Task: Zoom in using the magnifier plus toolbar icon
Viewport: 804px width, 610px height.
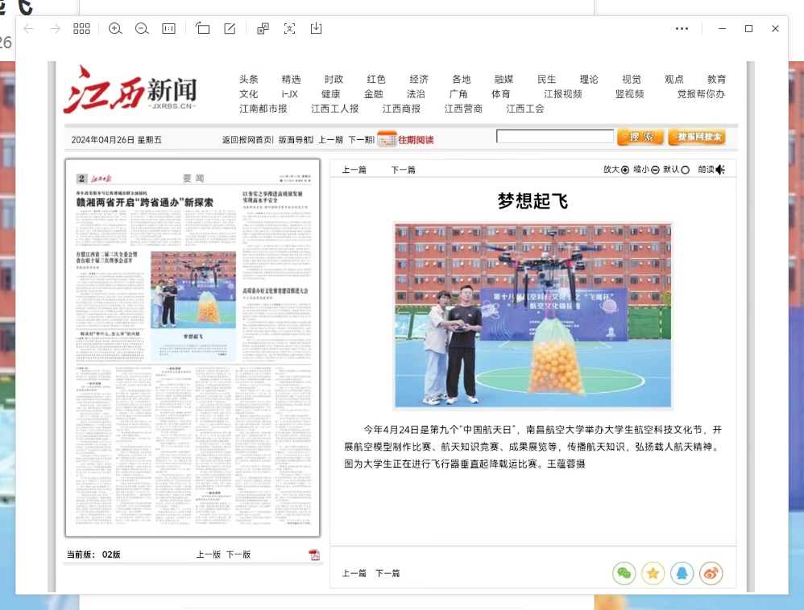Action: [x=115, y=28]
